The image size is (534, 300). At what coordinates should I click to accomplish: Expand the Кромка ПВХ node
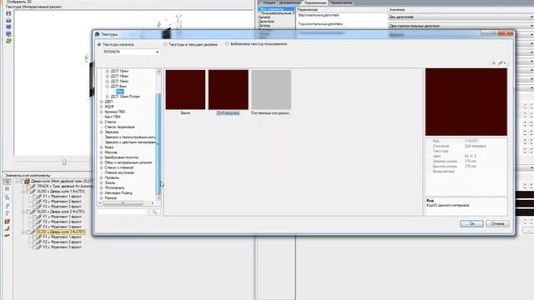click(x=101, y=112)
